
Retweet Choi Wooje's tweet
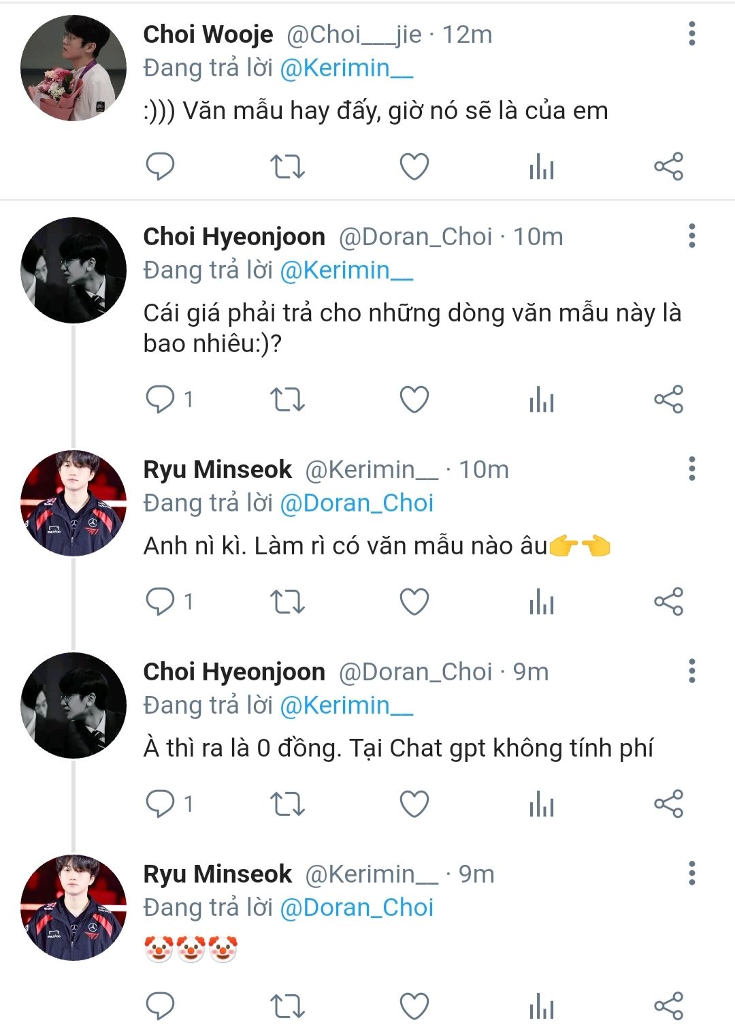(287, 166)
